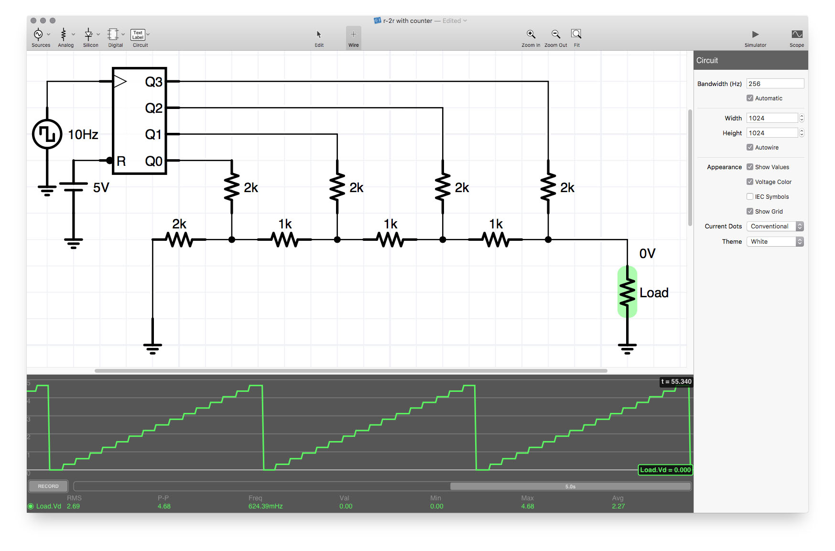Screen dimensions: 835x551
Task: Toggle Show Grid checkbox
Action: [x=750, y=211]
